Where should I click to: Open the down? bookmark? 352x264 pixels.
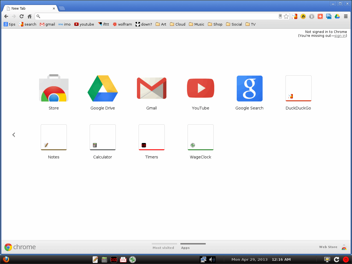click(144, 24)
